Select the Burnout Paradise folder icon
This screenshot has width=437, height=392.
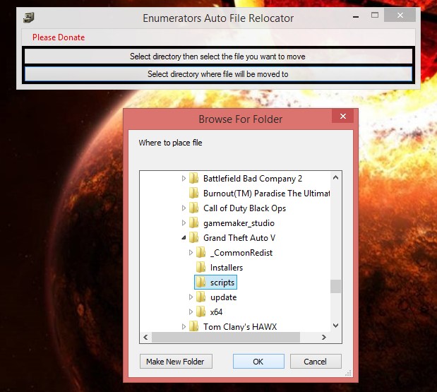[x=193, y=193]
